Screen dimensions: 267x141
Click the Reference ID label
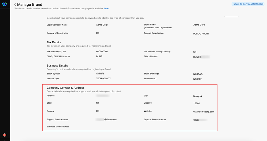(150, 78)
